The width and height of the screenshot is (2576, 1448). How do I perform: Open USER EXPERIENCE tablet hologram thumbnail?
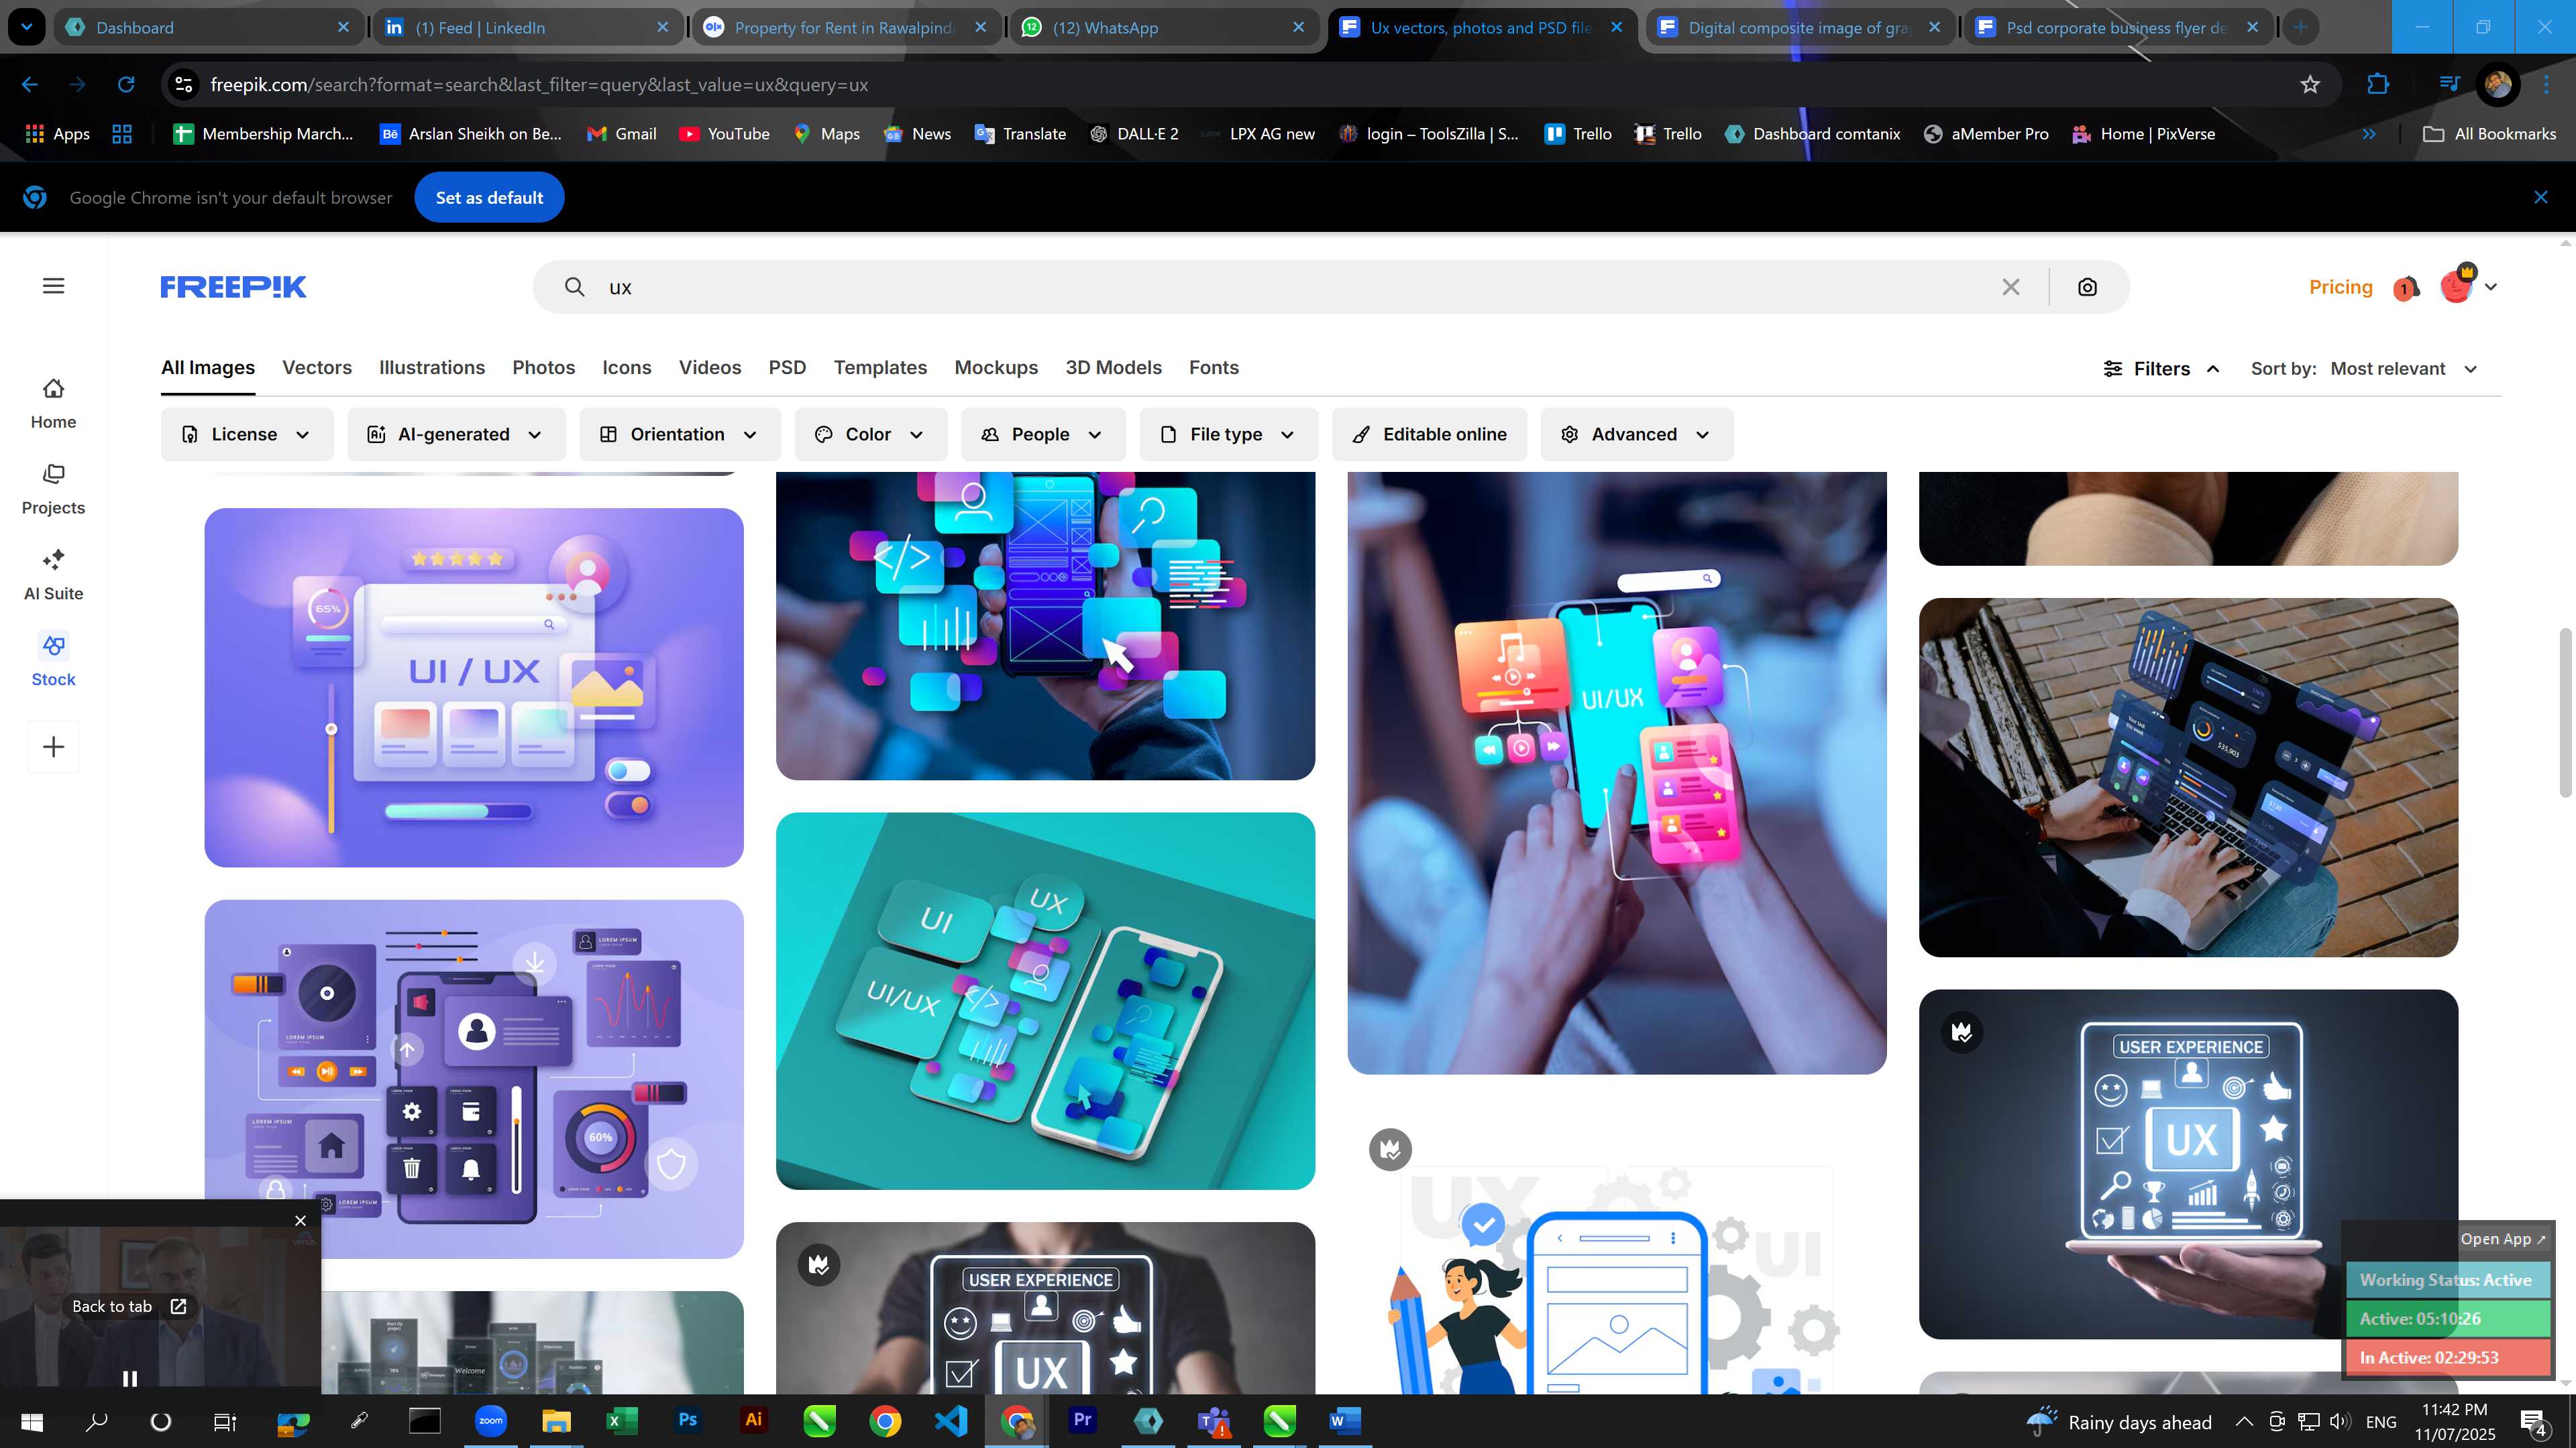tap(2188, 1164)
